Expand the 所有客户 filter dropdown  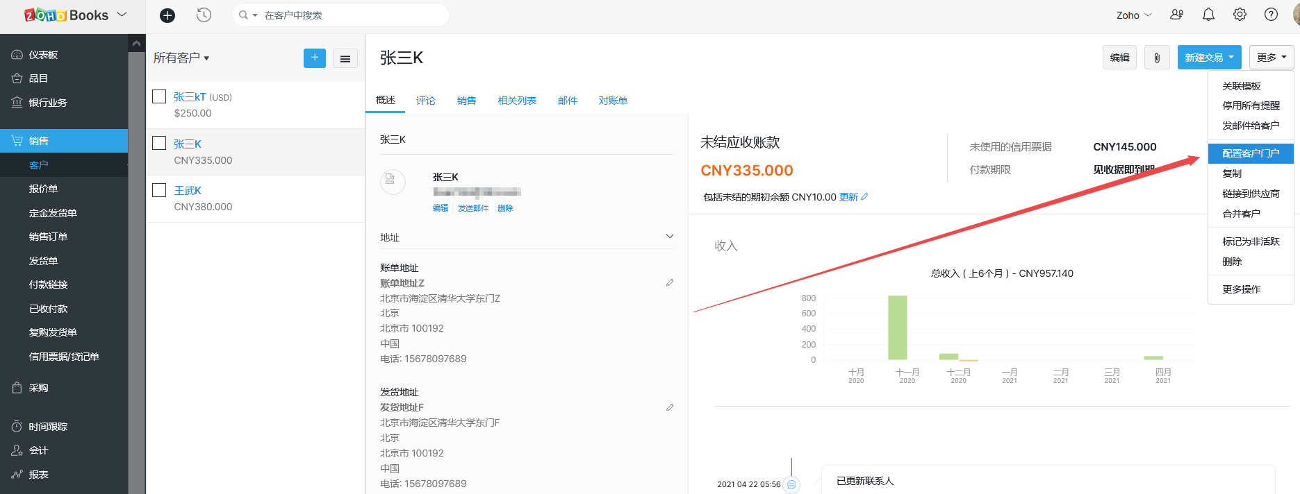pos(181,58)
